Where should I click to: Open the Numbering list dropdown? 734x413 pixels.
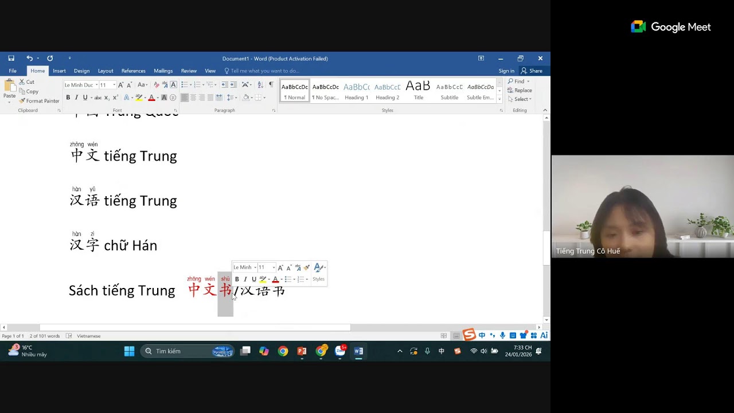point(204,85)
